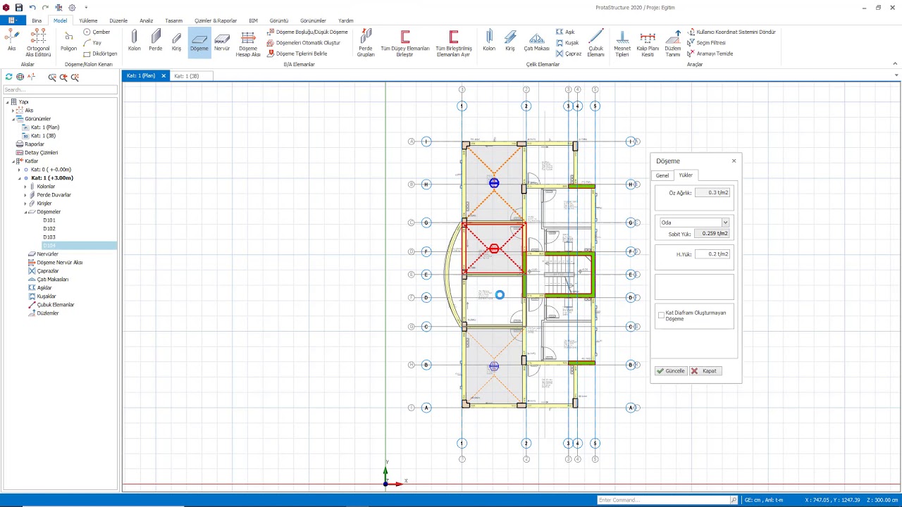
Task: Open Döşeme Hesap Aksı tool
Action: pyautogui.click(x=248, y=44)
